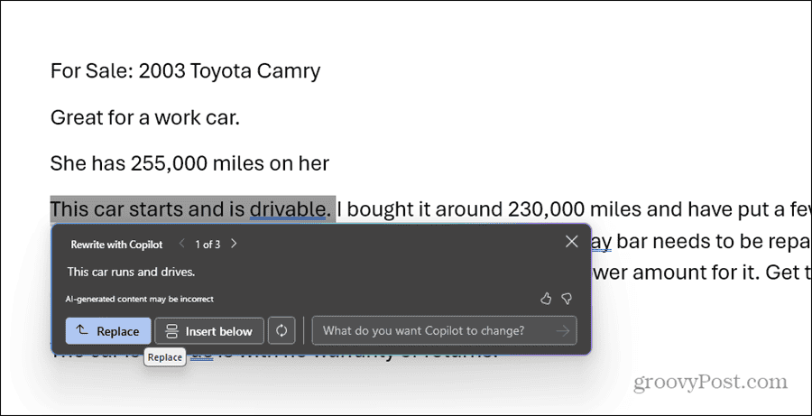The width and height of the screenshot is (812, 416).
Task: Click the Insert below button
Action: click(x=209, y=331)
